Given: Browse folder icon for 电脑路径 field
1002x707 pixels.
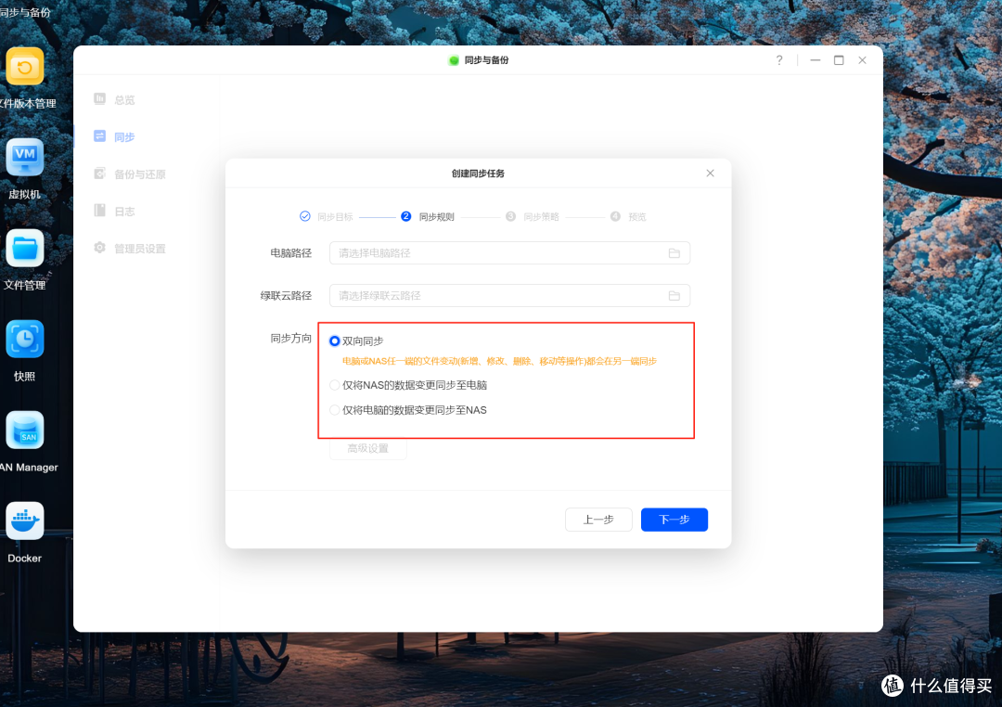Looking at the screenshot, I should 674,253.
